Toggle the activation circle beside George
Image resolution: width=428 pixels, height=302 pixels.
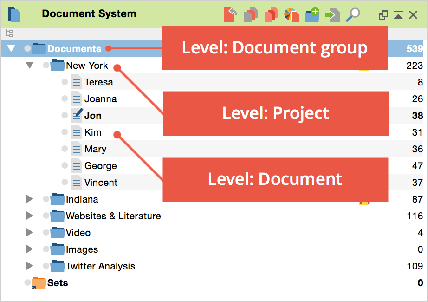tap(65, 166)
